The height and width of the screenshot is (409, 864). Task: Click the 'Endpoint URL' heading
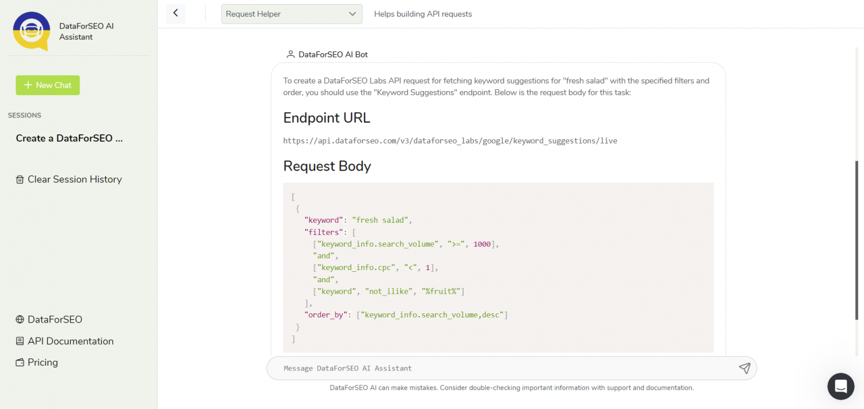point(327,118)
